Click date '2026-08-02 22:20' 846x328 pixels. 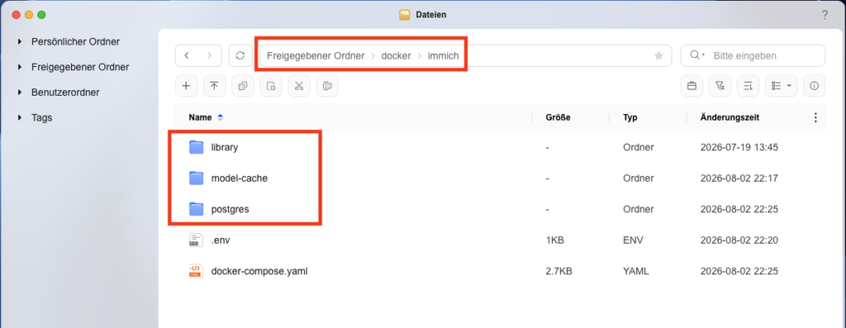tap(739, 240)
